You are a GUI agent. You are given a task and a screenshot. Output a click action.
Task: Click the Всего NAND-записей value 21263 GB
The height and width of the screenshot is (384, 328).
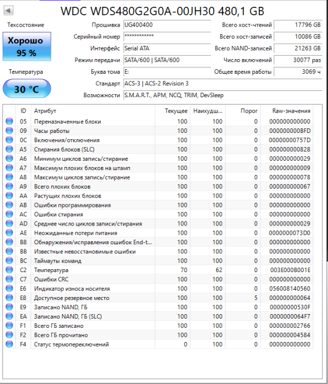click(298, 48)
